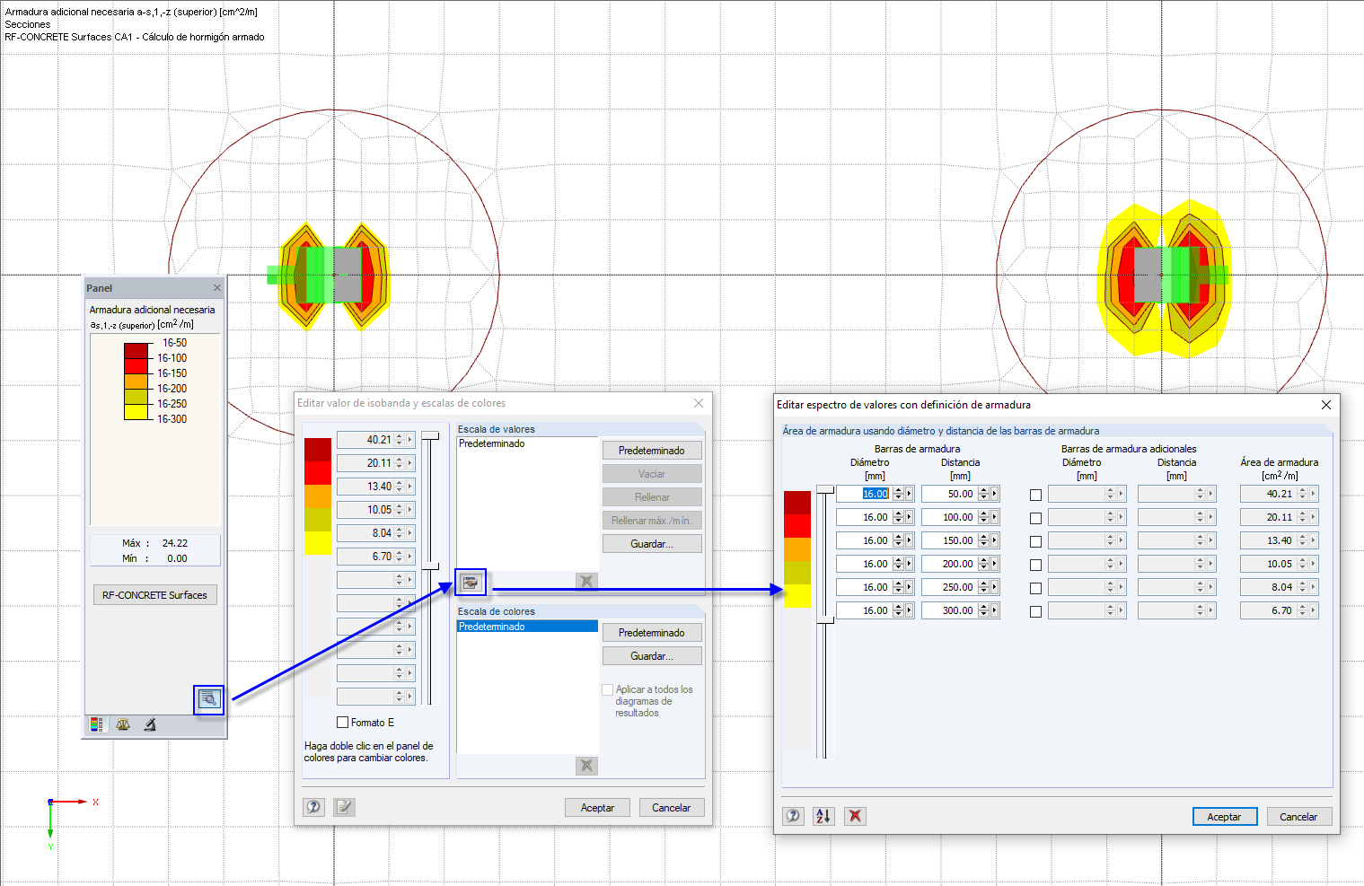Click the distance field showing 250.00
This screenshot has height=886, width=1364.
point(949,587)
